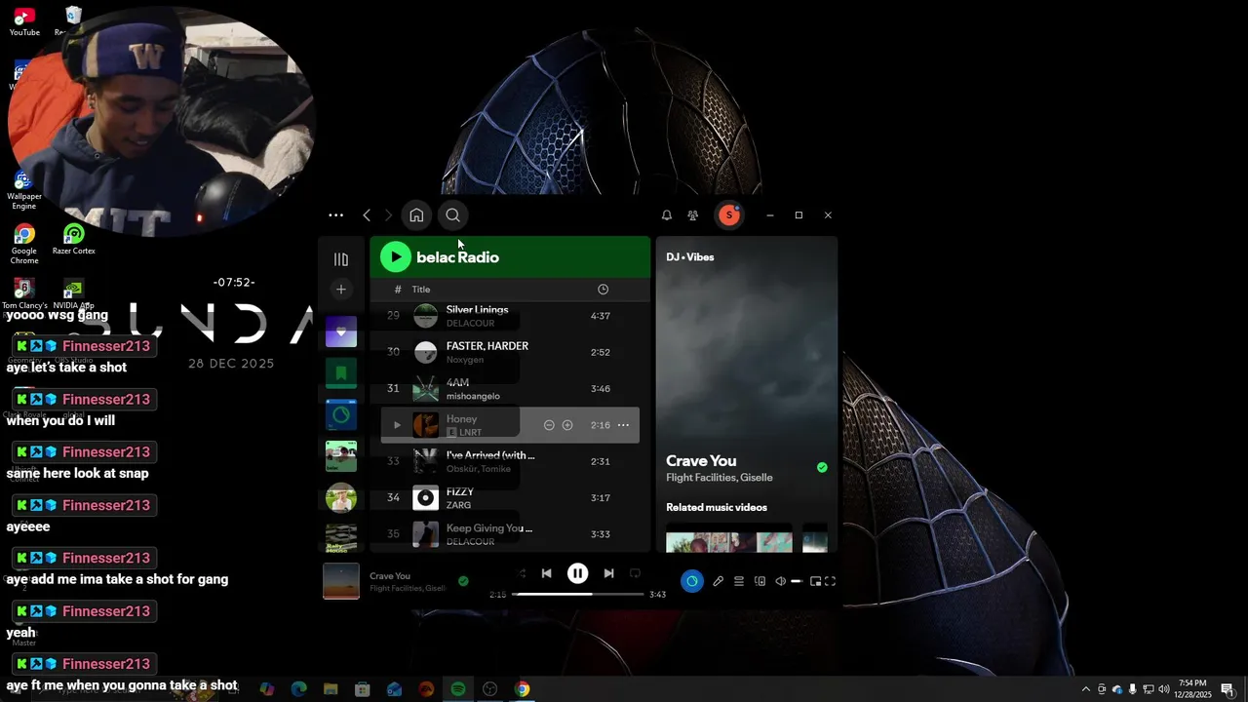Open Spotify home page via house icon
This screenshot has height=702, width=1248.
416,215
